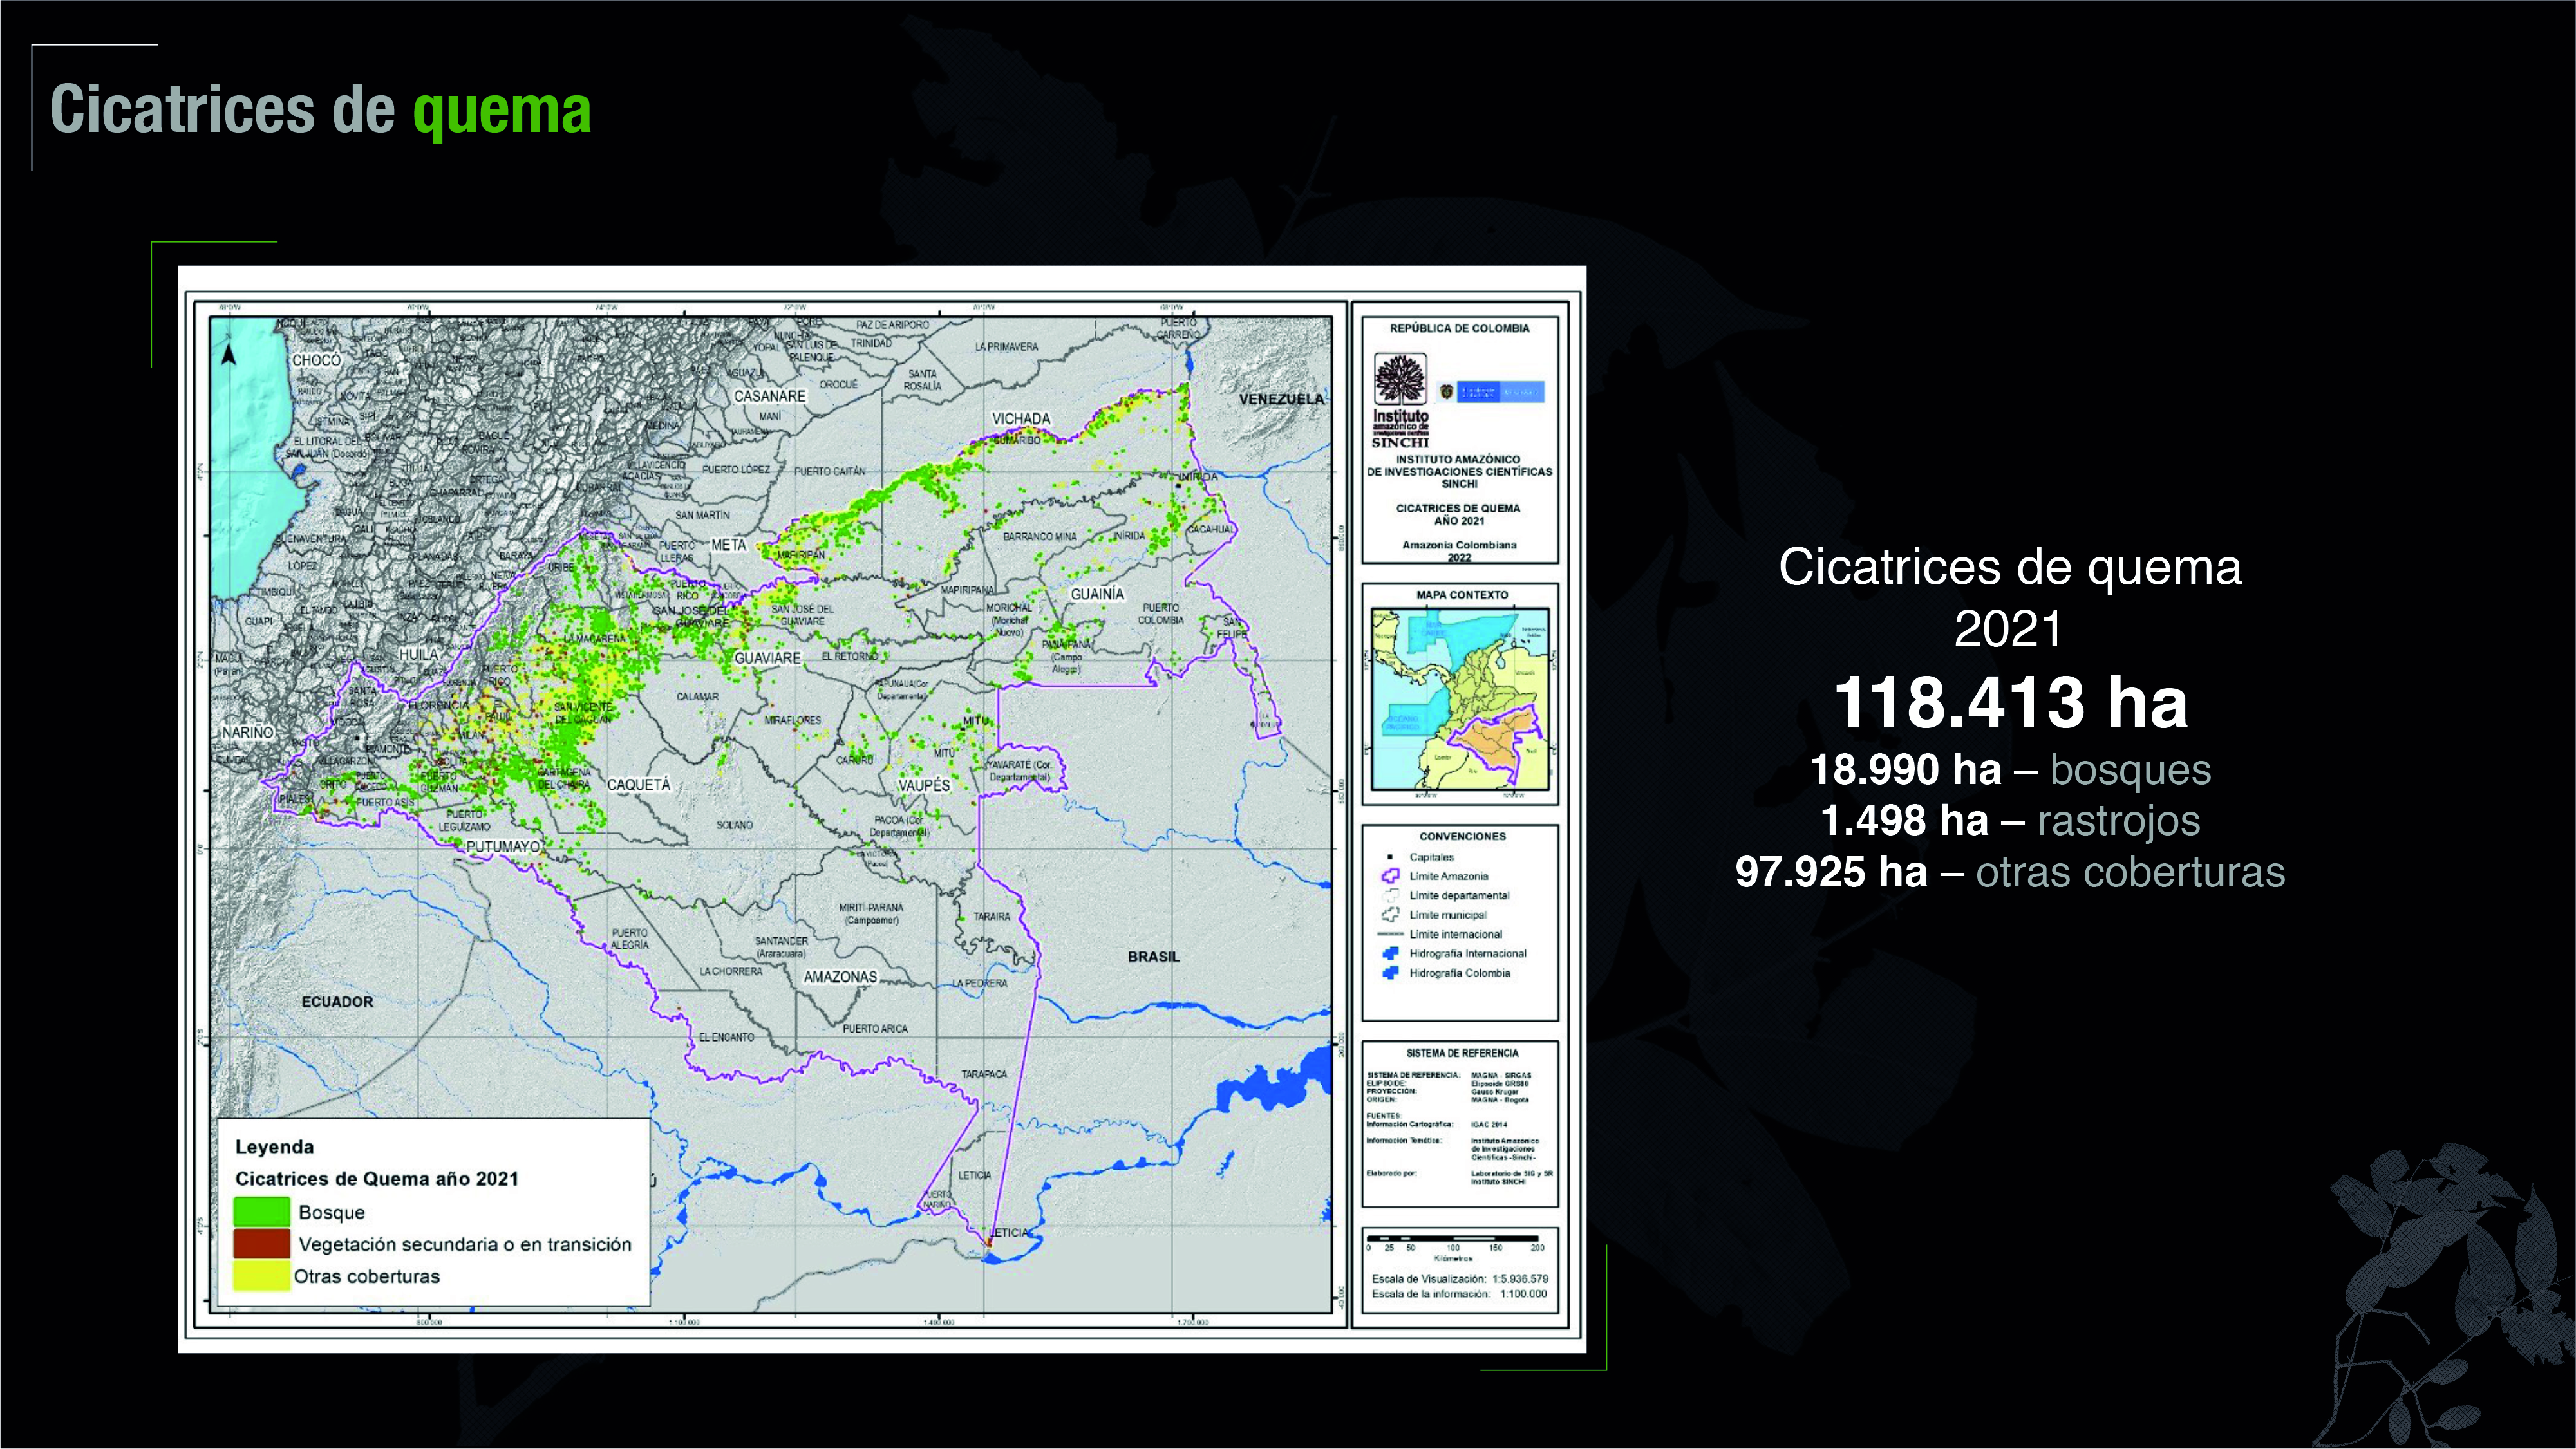
Task: Click the BRASIL label on the map
Action: 1153,957
